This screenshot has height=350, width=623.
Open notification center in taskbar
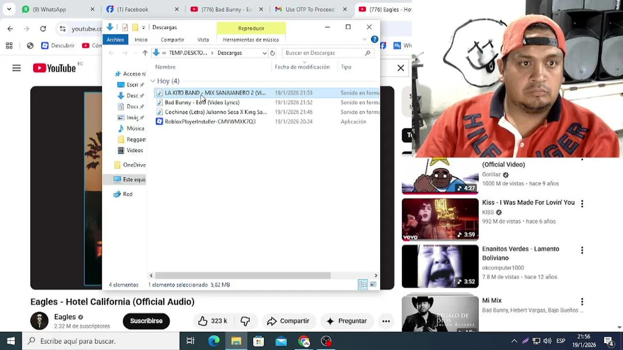click(608, 341)
